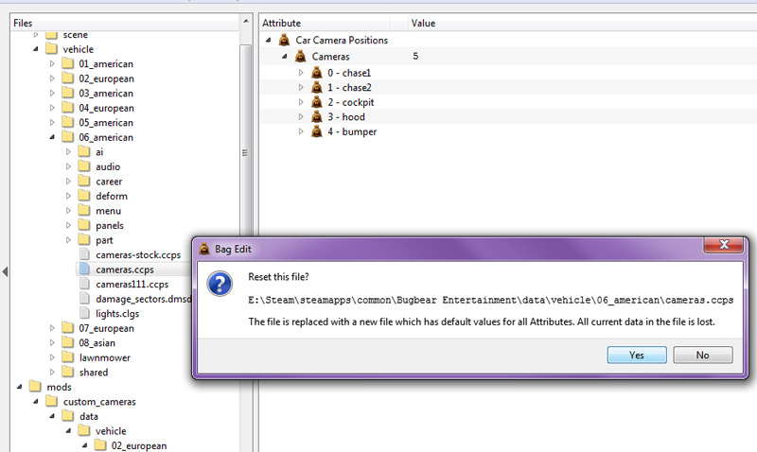The image size is (757, 452).
Task: Click the career folder icon
Action: tap(84, 182)
